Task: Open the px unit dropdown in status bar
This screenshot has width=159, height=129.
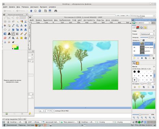Action: tap(42, 111)
